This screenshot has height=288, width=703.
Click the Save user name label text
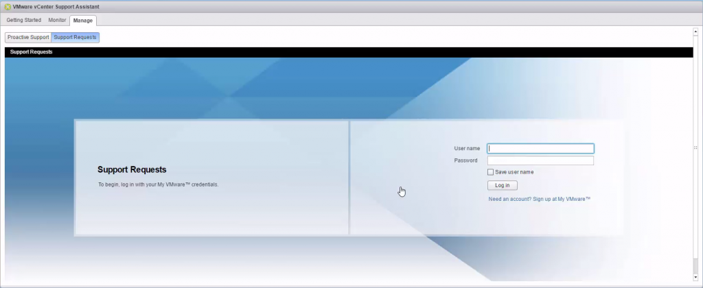[x=514, y=172]
